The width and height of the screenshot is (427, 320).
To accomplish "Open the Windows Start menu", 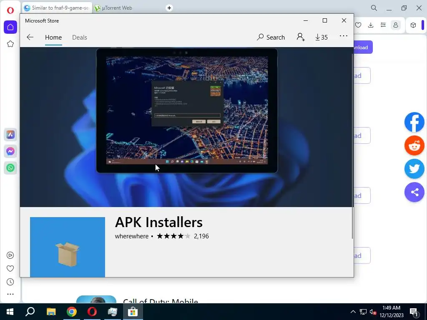I will (10, 312).
